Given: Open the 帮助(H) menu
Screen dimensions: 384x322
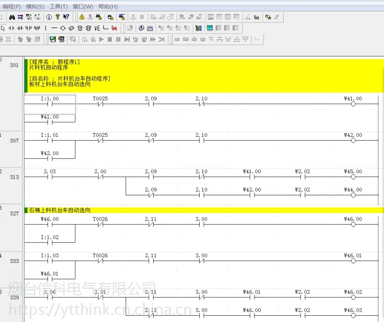Looking at the screenshot, I should click(x=108, y=7).
